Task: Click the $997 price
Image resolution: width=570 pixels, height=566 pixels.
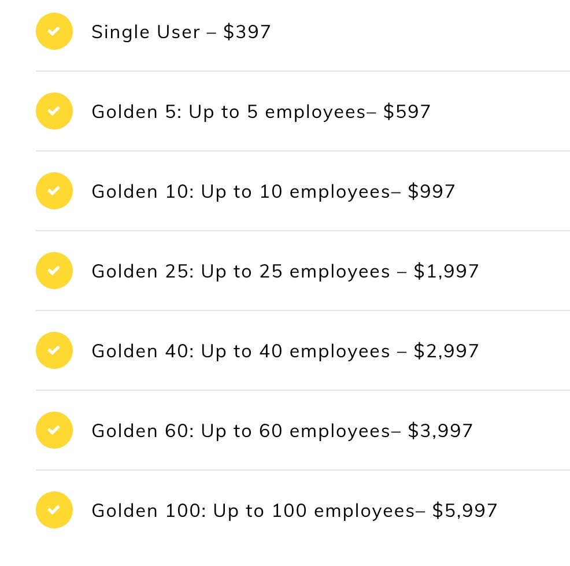Action: 431,191
